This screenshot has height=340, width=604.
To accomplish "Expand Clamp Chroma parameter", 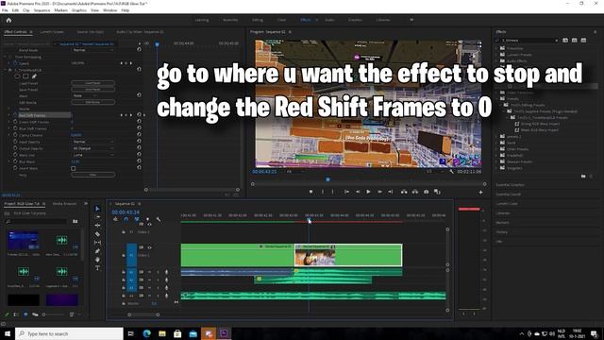I will click(x=9, y=135).
